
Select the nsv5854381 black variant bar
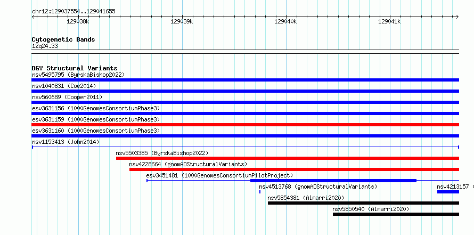363,203
